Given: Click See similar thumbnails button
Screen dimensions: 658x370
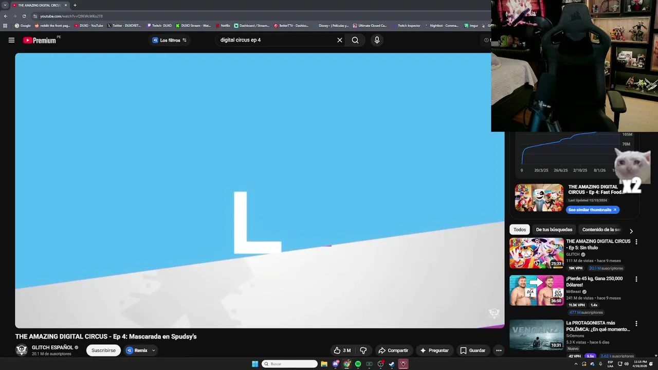Looking at the screenshot, I should coord(592,210).
